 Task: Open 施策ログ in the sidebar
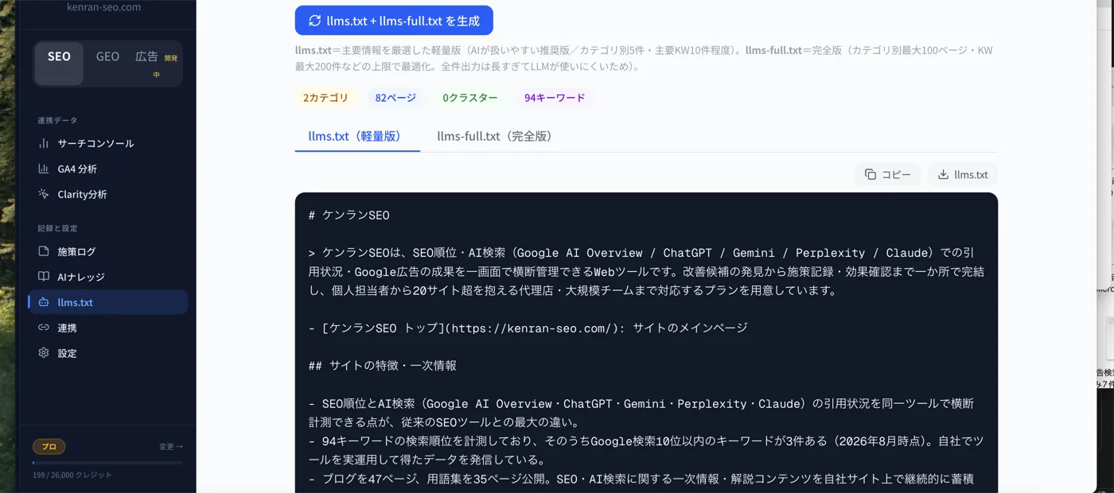click(108, 251)
